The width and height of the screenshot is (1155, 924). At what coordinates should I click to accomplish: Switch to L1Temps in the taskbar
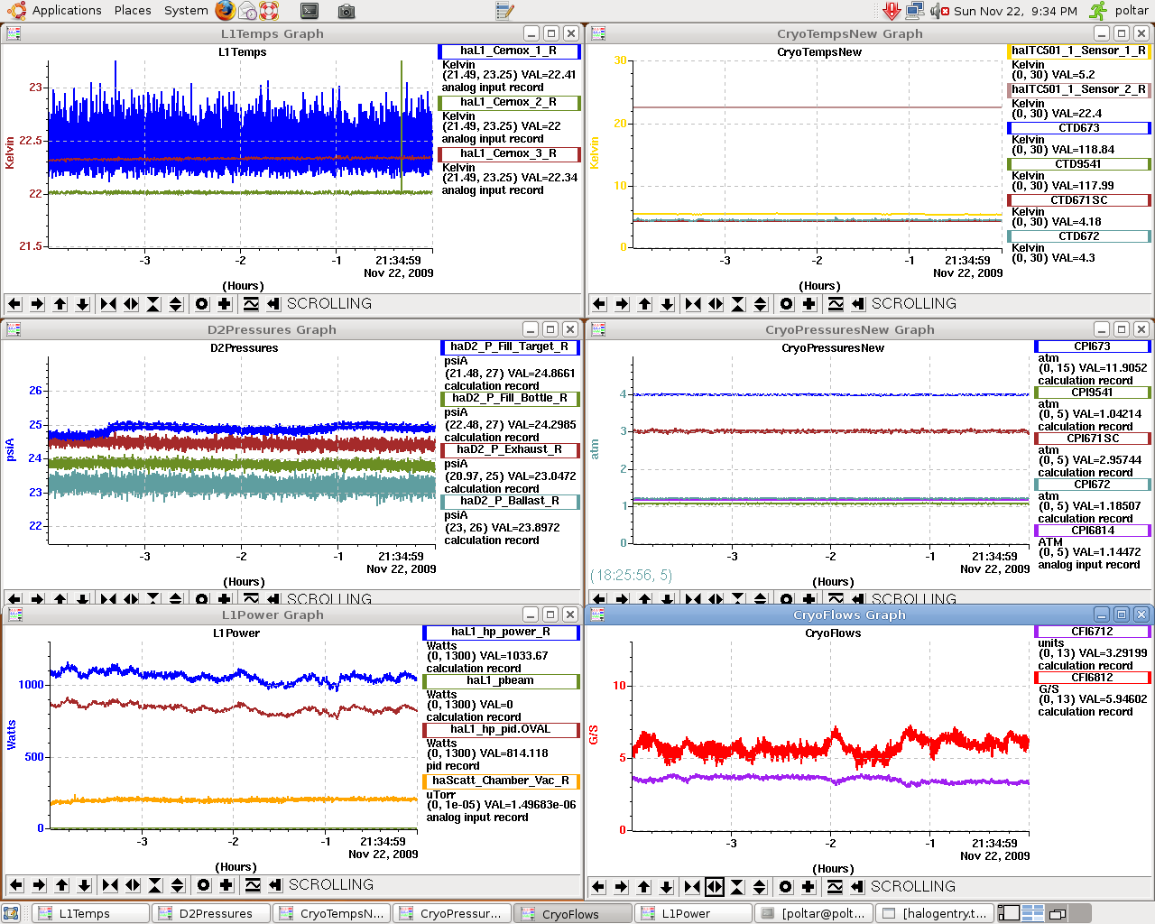click(x=91, y=913)
